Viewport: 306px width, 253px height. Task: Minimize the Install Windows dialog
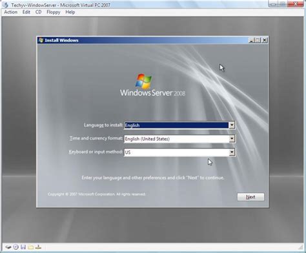[251, 40]
